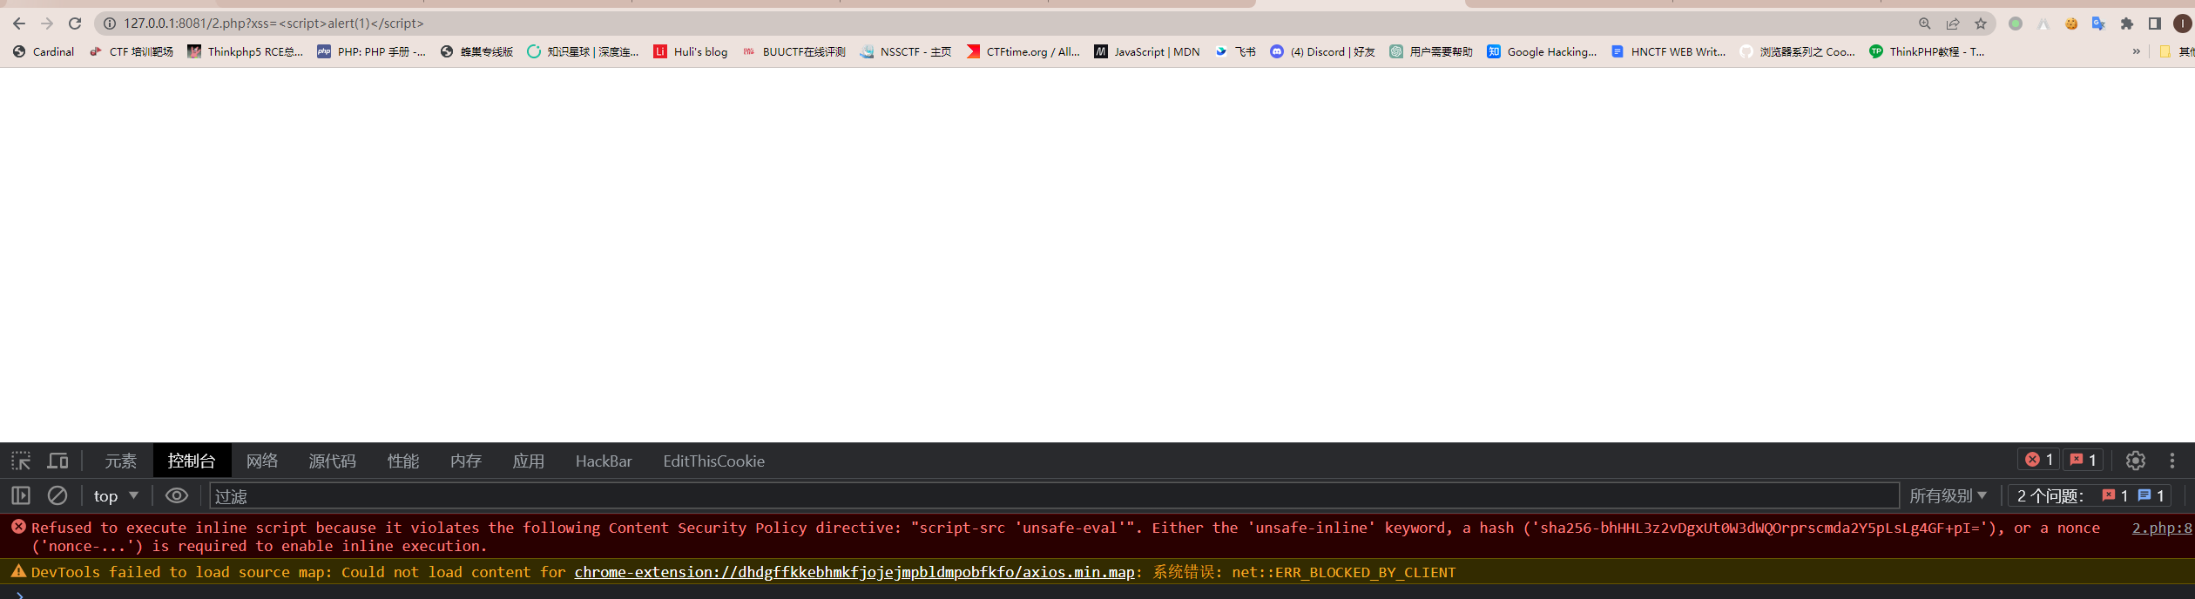The height and width of the screenshot is (599, 2195).
Task: Open the Cardinal bookmark
Action: click(x=44, y=51)
